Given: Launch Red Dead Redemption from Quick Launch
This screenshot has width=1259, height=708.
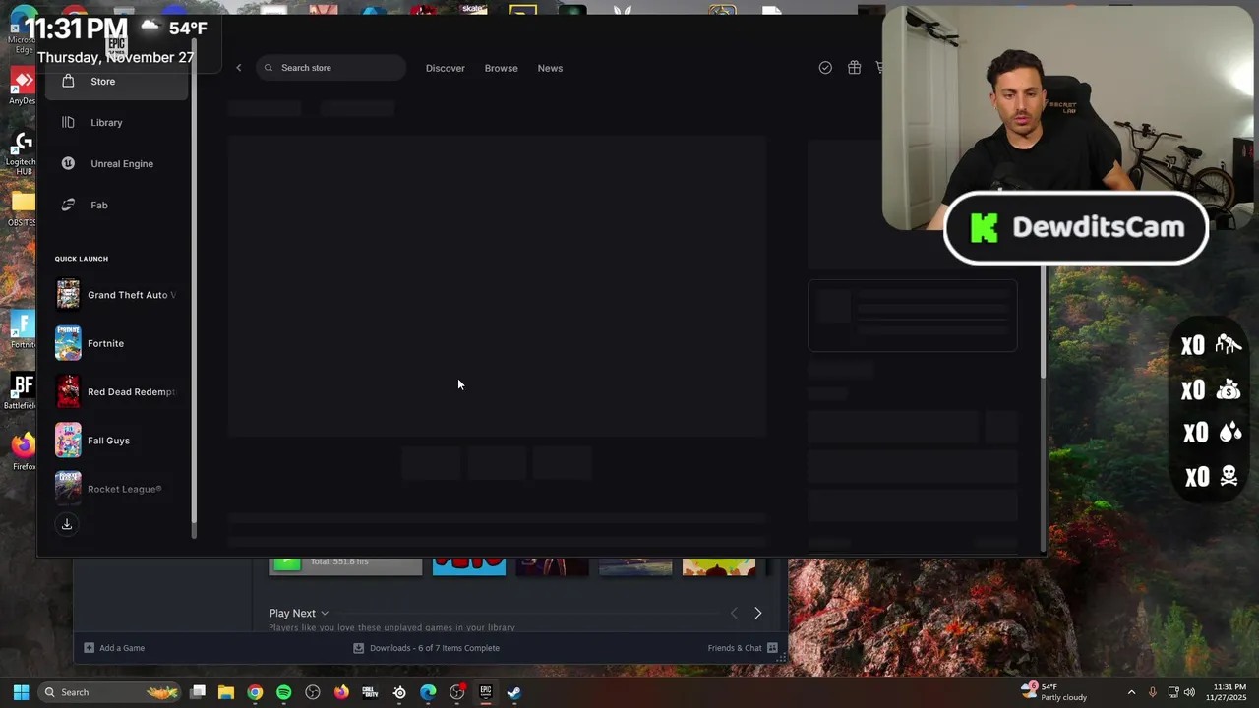Looking at the screenshot, I should pos(116,391).
